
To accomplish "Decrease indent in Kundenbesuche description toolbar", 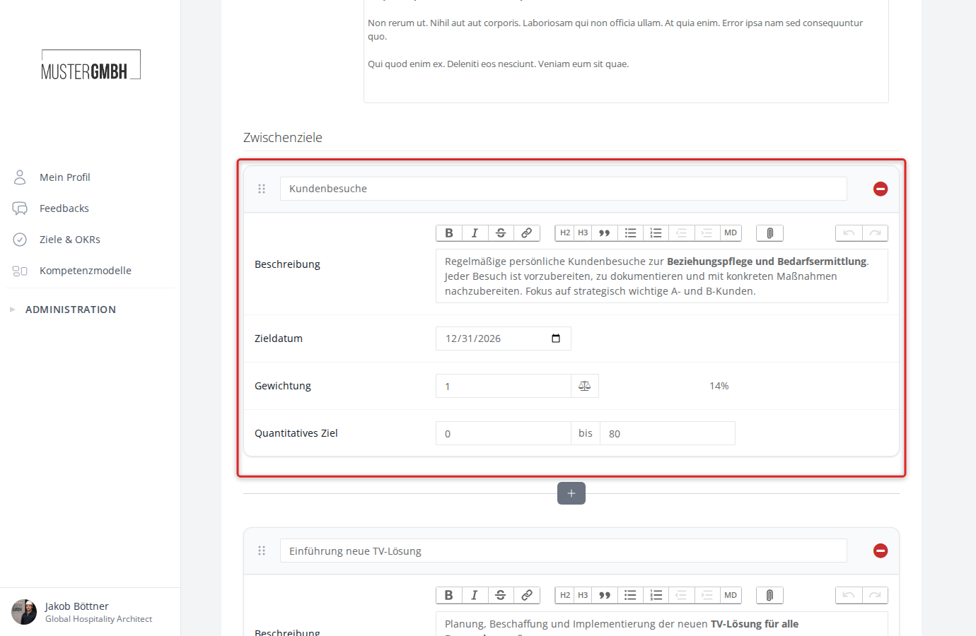I will pos(681,233).
